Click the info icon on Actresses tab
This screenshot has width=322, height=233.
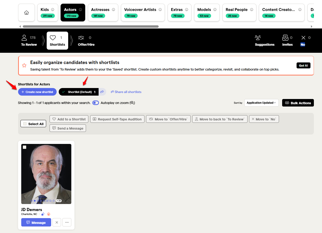click(114, 10)
